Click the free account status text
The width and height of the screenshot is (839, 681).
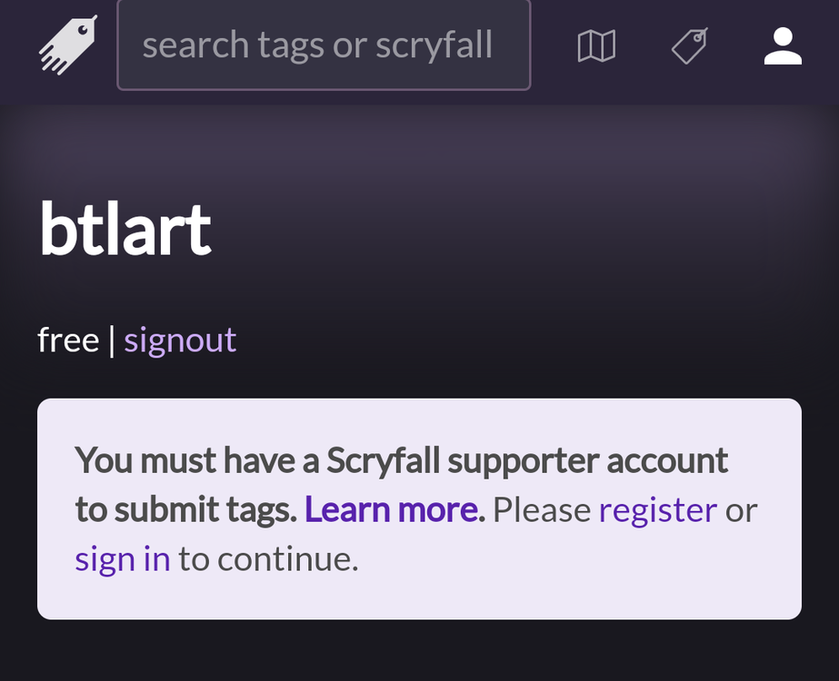69,339
